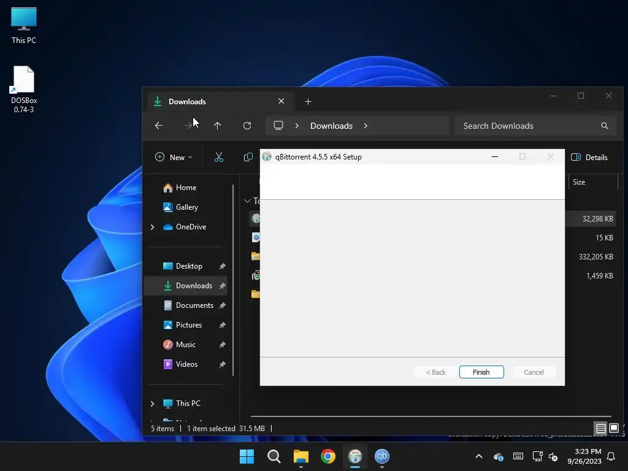Minimize the qBittorrent Setup window
Viewport: 628px width, 471px height.
point(495,157)
